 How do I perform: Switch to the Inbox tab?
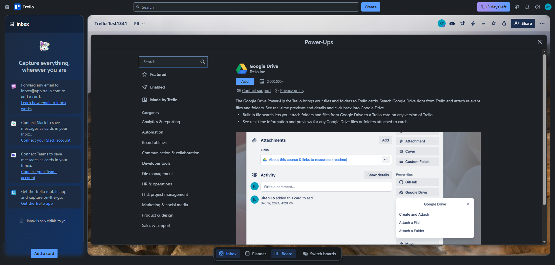tap(228, 254)
